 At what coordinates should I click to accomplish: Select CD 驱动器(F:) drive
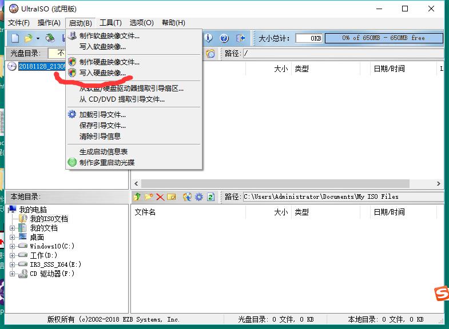[52, 274]
